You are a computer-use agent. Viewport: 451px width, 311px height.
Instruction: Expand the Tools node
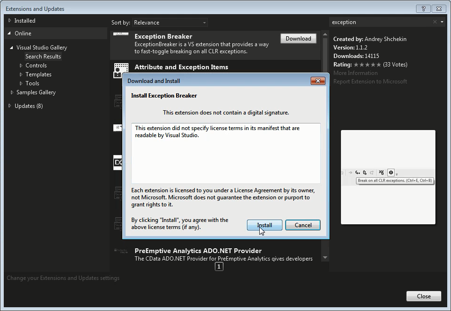click(x=21, y=83)
